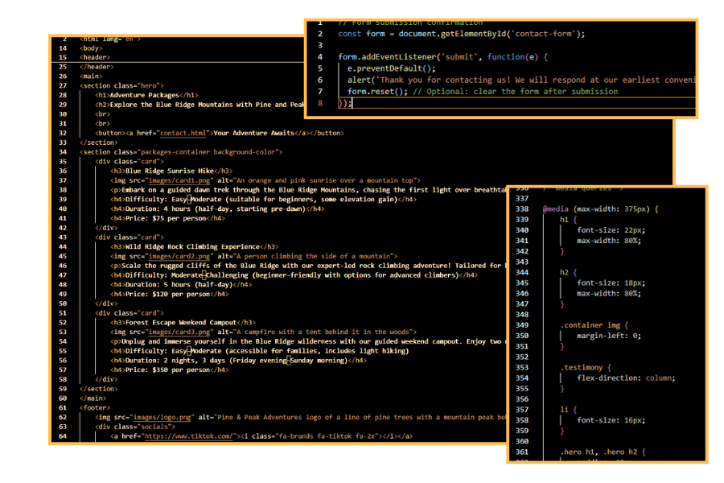Click line number 27 in the HTML gutter
Screen dimensions: 724x483
(63, 85)
